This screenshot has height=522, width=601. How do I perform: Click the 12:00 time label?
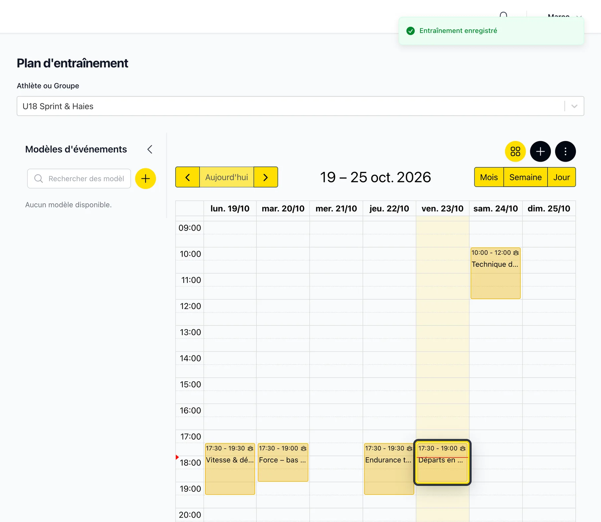[190, 306]
